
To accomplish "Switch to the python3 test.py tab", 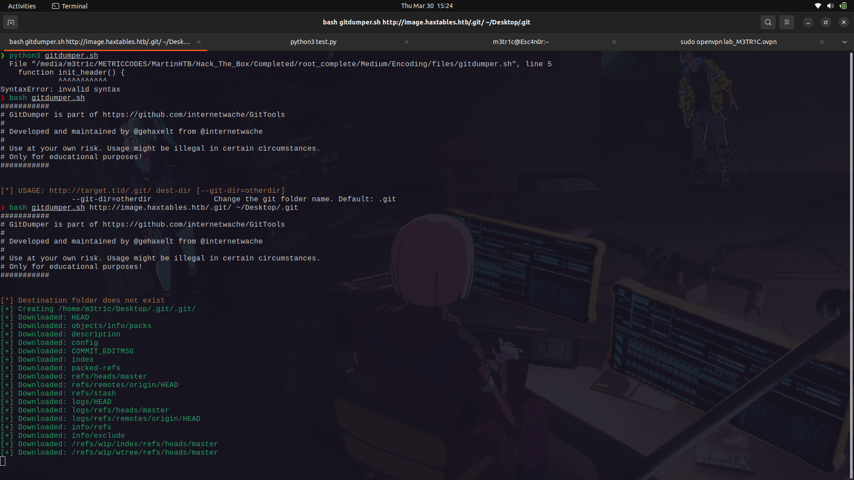I will click(x=313, y=41).
